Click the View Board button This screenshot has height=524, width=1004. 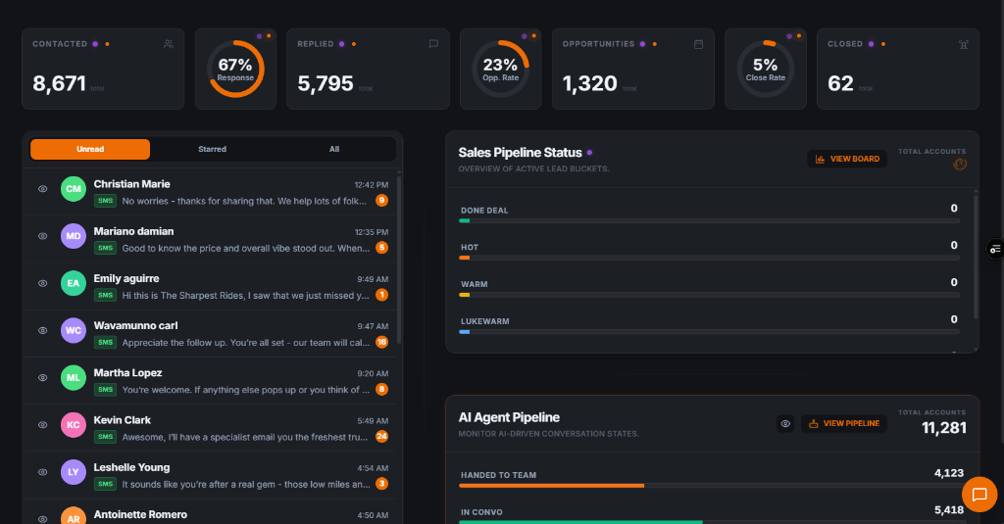tap(847, 159)
